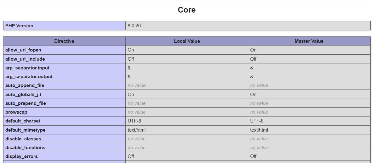Click the Local Value column header
The image size is (376, 163).
point(187,41)
